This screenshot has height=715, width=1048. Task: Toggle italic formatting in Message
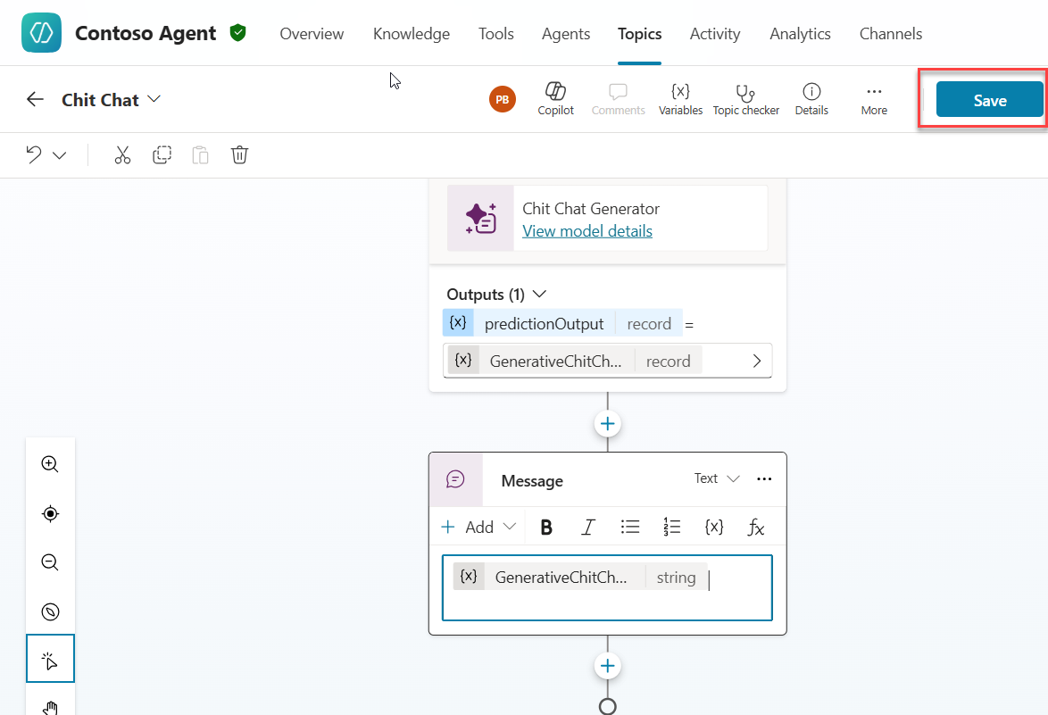(587, 527)
